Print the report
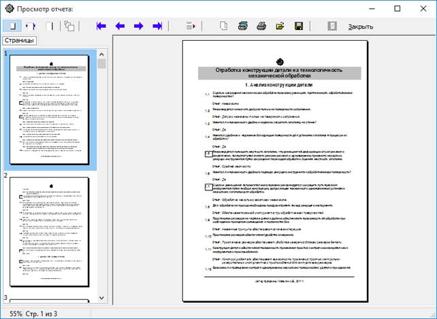Screen dimensions: 437x319 [261, 26]
